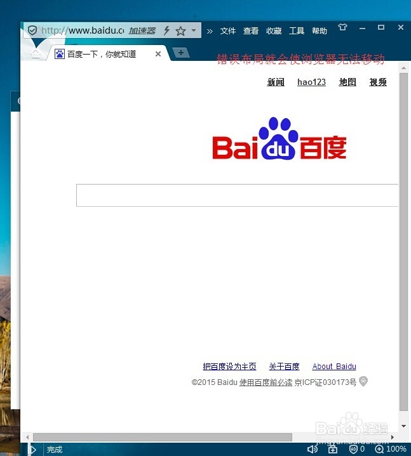Click 把百度设为主页 link
The width and height of the screenshot is (411, 456).
[x=229, y=367]
